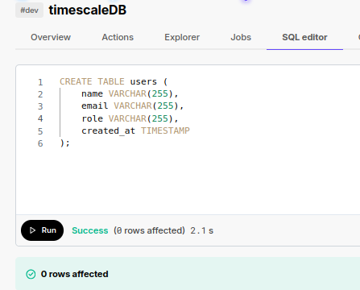Click the green check icon beside 0 rows affected
The height and width of the screenshot is (290, 360).
(x=31, y=274)
